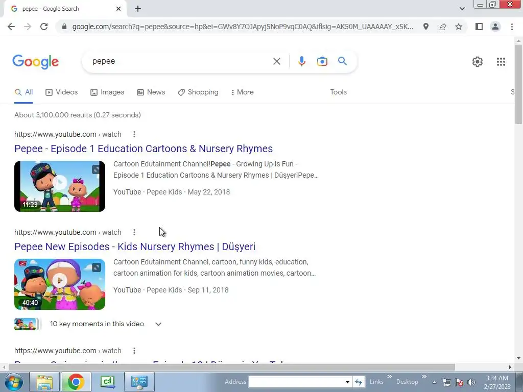Open Chrome three-dot menu
Image resolution: width=523 pixels, height=392 pixels.
click(x=512, y=27)
